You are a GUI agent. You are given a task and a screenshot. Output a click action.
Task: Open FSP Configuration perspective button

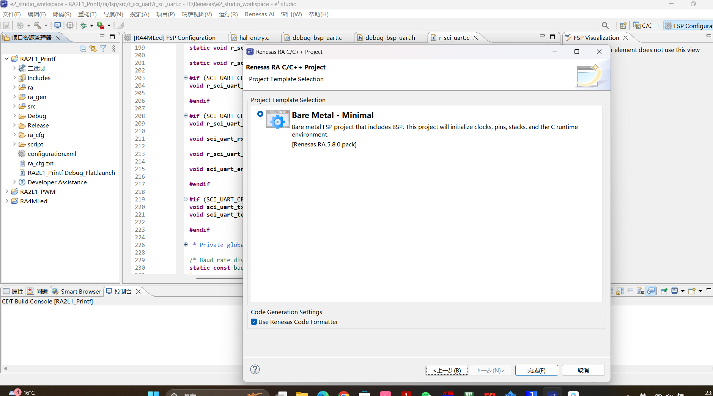[x=688, y=25]
